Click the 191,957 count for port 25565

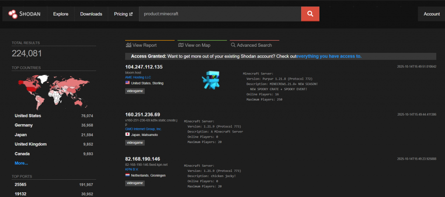pyautogui.click(x=86, y=184)
